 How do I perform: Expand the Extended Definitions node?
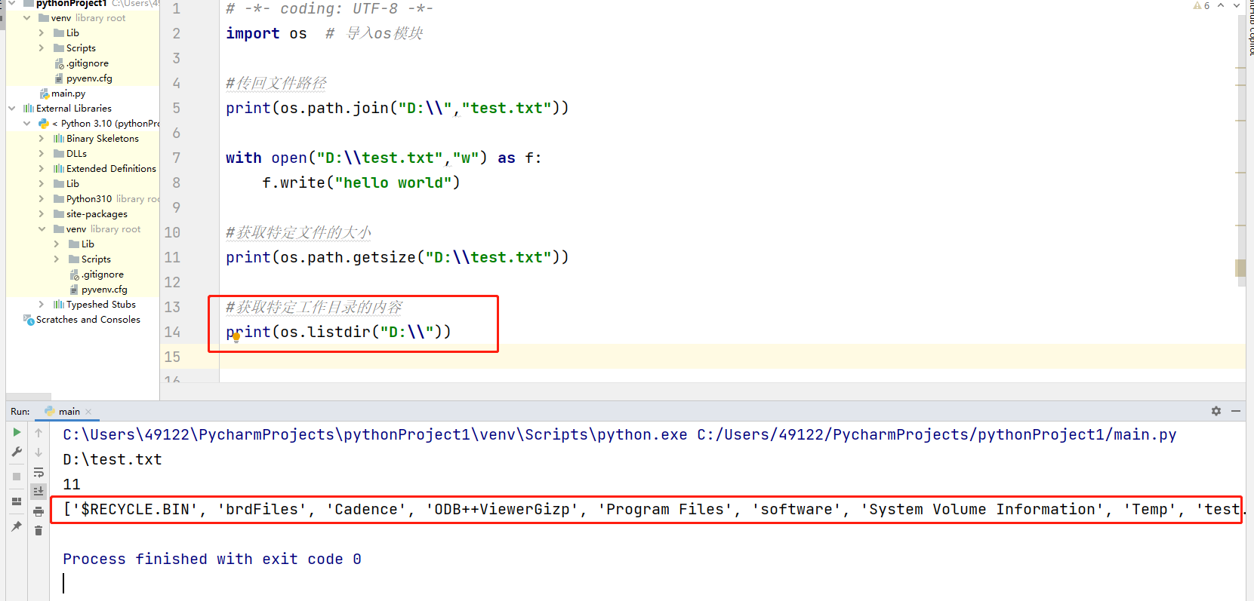pos(42,169)
